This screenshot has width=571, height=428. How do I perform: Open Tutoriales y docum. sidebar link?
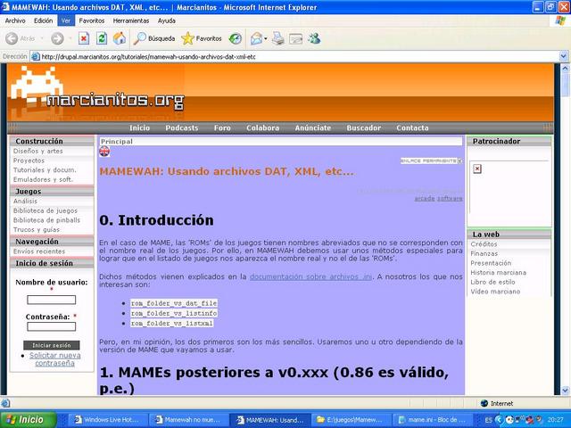tap(45, 169)
